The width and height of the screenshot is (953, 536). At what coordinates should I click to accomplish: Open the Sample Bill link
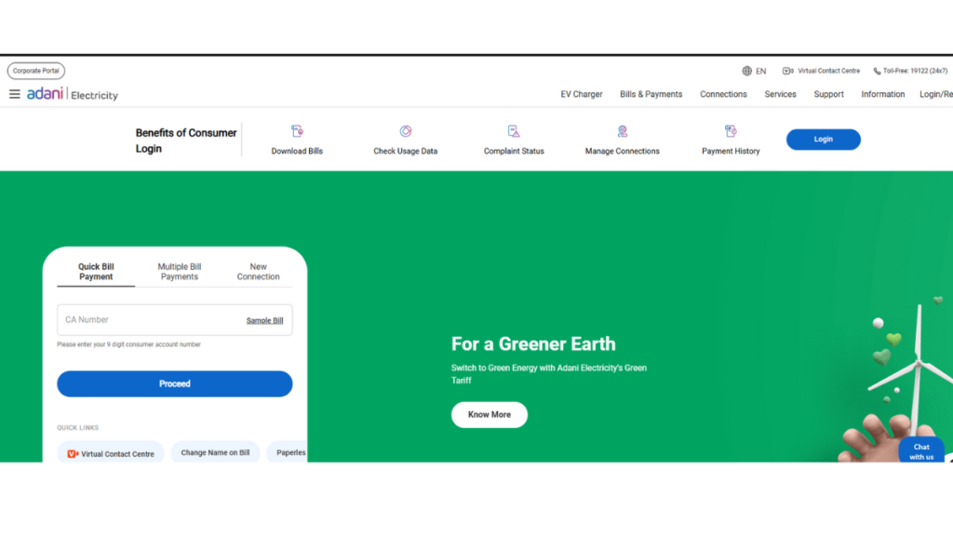click(264, 320)
